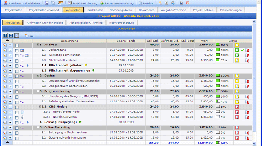
Task: Open dropdown arrow for Analyse row
Action: pyautogui.click(x=10, y=45)
